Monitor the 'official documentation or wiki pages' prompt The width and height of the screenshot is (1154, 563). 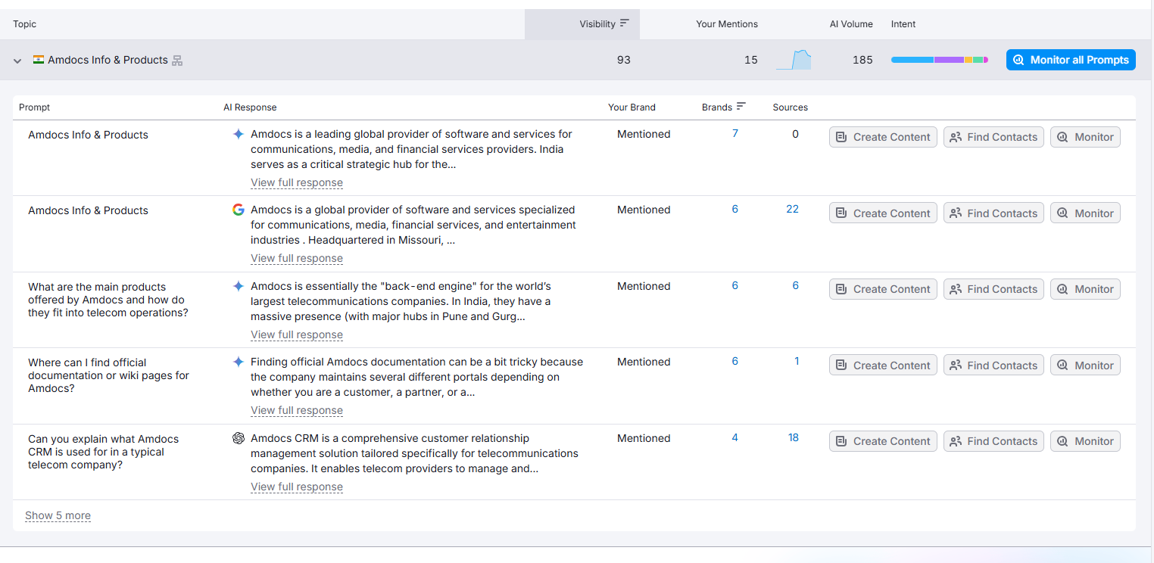coord(1085,365)
